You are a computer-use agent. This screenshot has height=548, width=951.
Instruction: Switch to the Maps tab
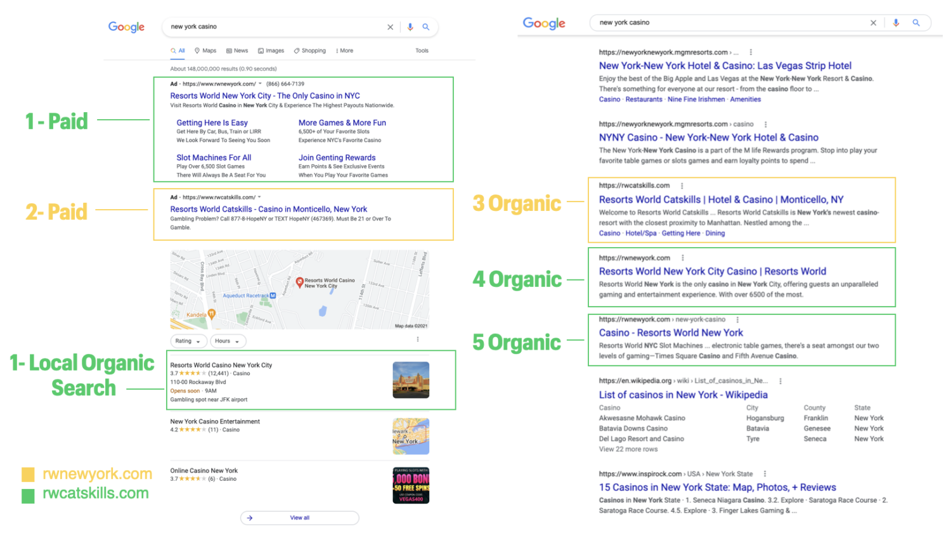[x=205, y=51]
